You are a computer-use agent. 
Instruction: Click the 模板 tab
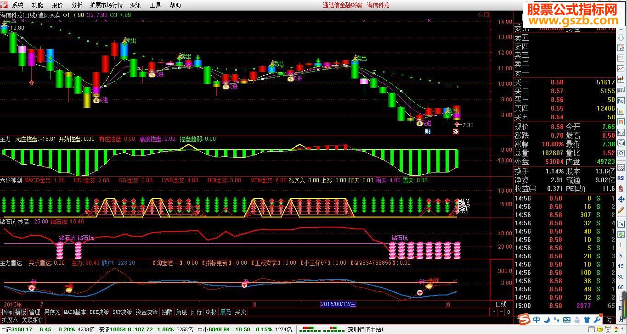tap(21, 312)
